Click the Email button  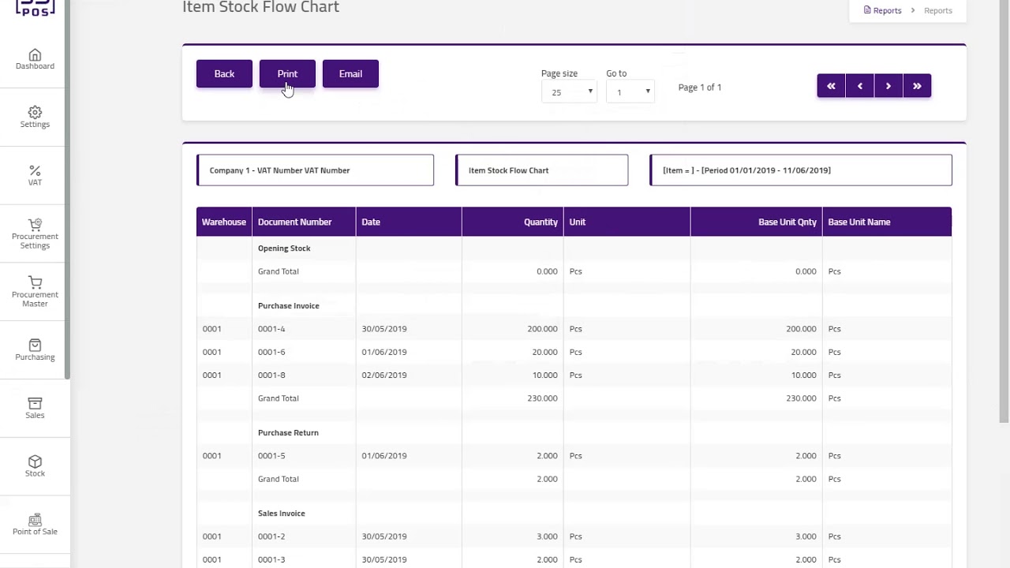350,73
